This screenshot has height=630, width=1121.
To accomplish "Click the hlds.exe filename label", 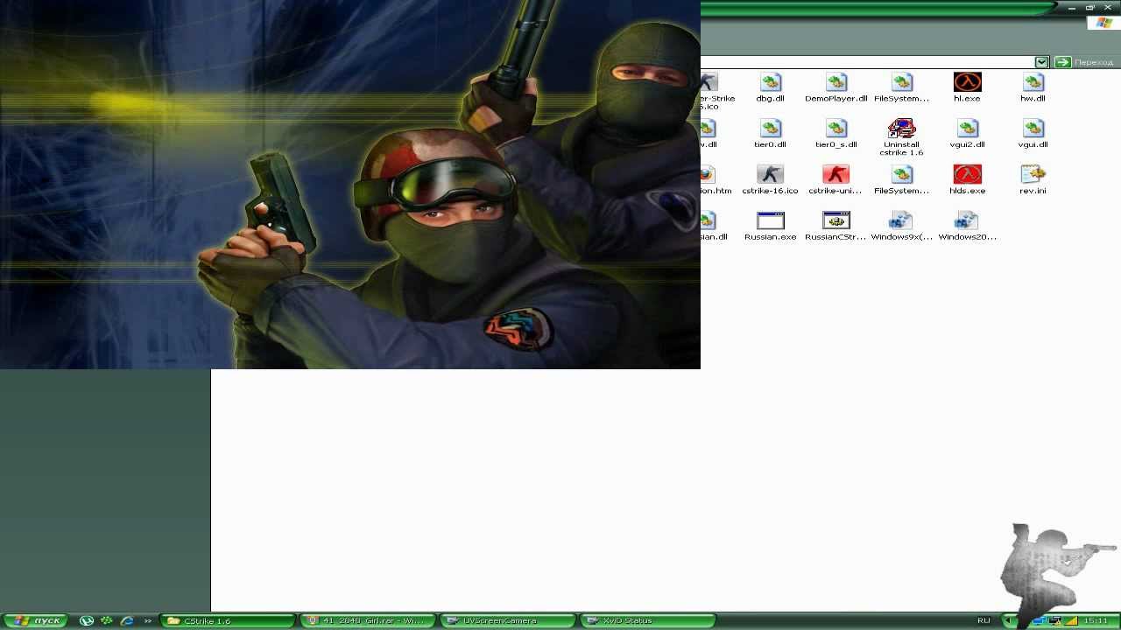I will [x=967, y=191].
